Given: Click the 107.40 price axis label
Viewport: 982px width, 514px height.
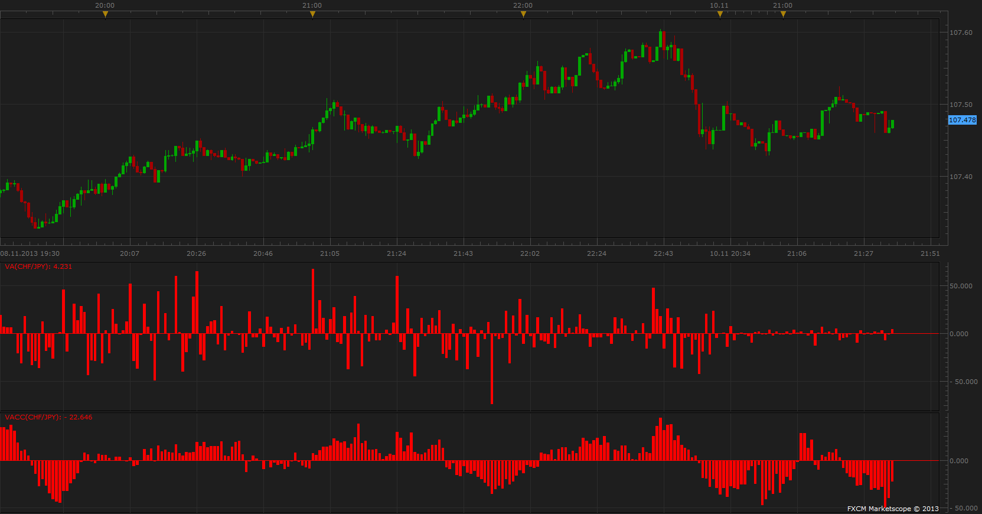Looking at the screenshot, I should point(961,177).
